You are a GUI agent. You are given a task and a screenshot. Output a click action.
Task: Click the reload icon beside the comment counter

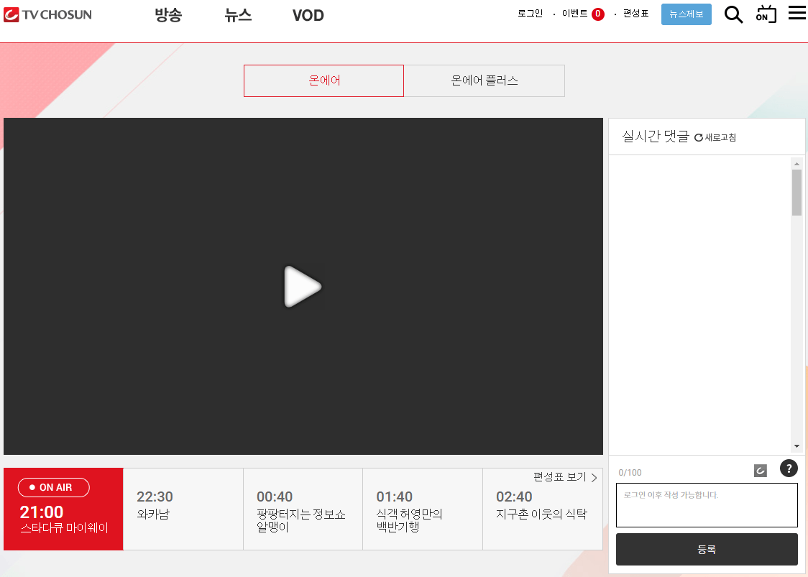(759, 471)
